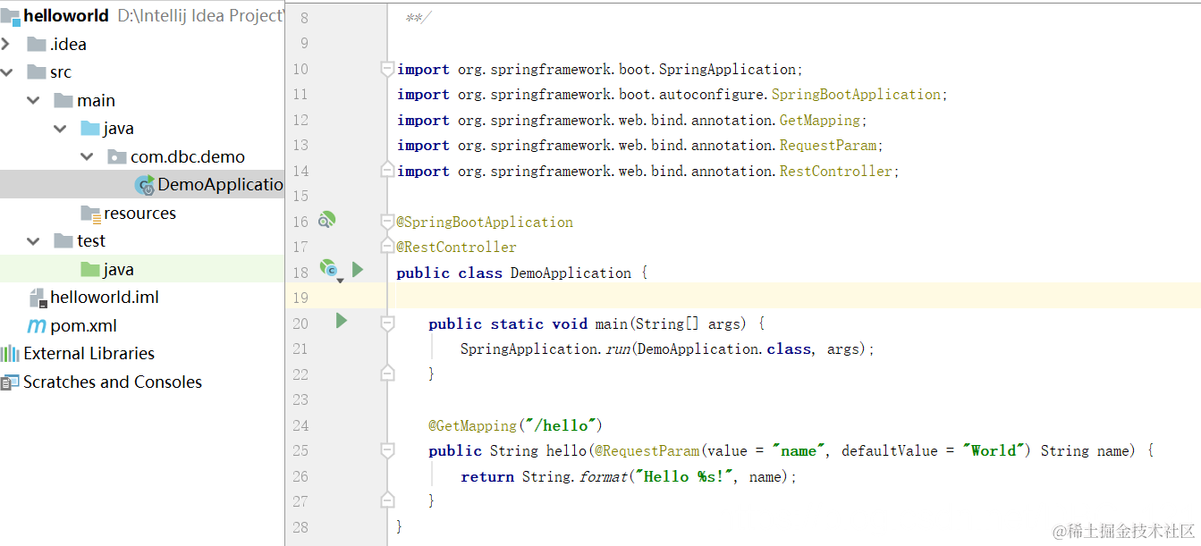Click the green java test folder icon
1201x546 pixels.
[90, 269]
